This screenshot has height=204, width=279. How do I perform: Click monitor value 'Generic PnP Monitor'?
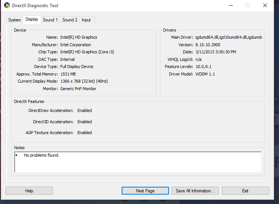(x=78, y=89)
